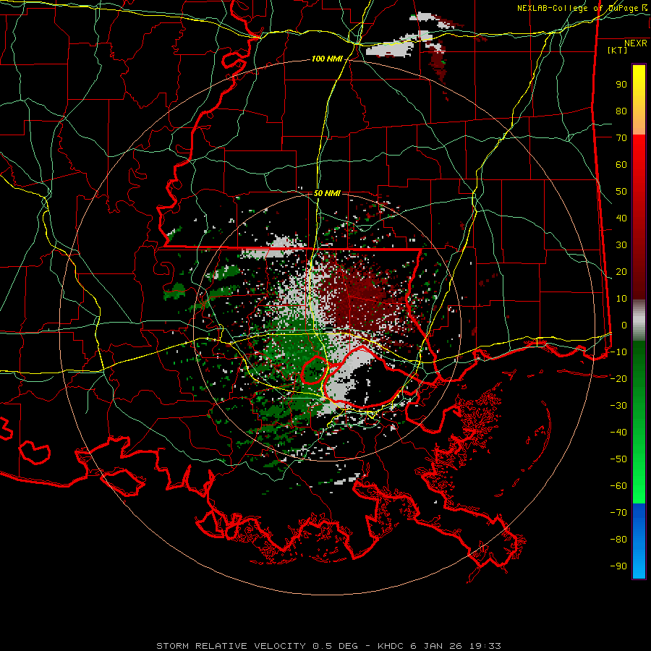Click the -10 value on velocity scale
651x651 pixels.
click(618, 352)
